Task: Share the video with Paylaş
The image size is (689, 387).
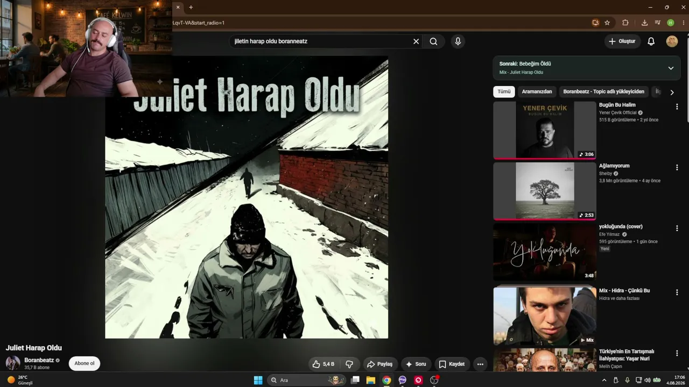Action: pos(380,364)
